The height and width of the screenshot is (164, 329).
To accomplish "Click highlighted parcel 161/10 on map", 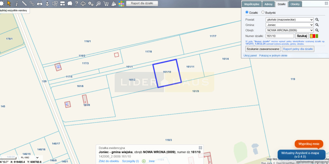I will (x=167, y=74).
